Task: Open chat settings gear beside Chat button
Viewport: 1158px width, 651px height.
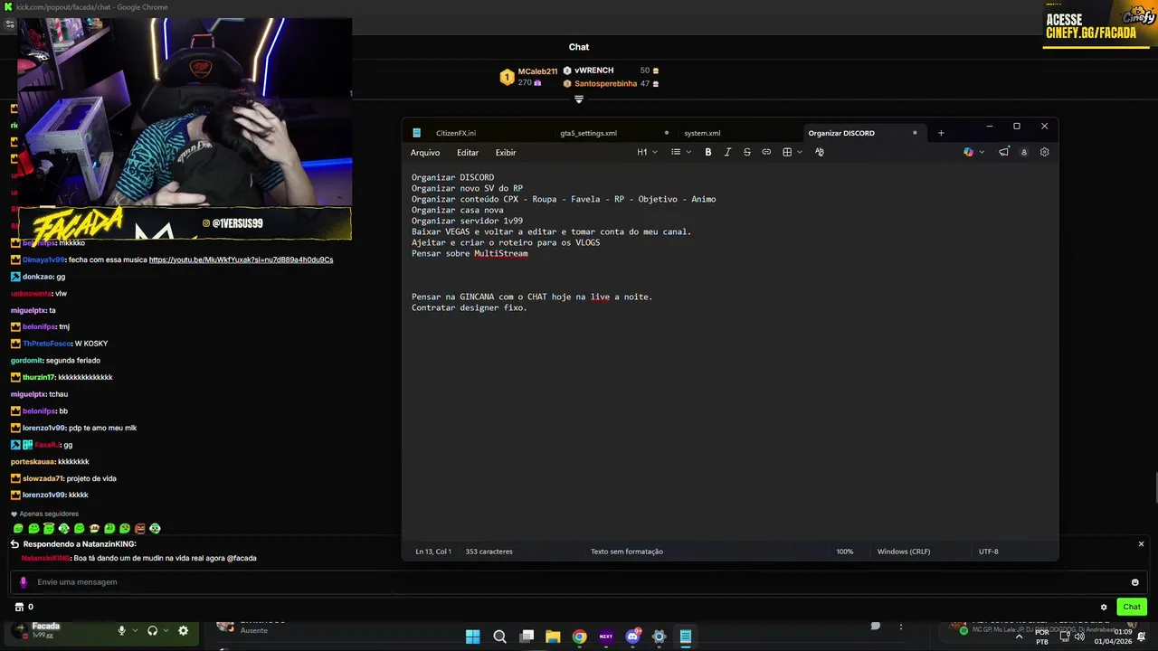Action: (x=1104, y=607)
